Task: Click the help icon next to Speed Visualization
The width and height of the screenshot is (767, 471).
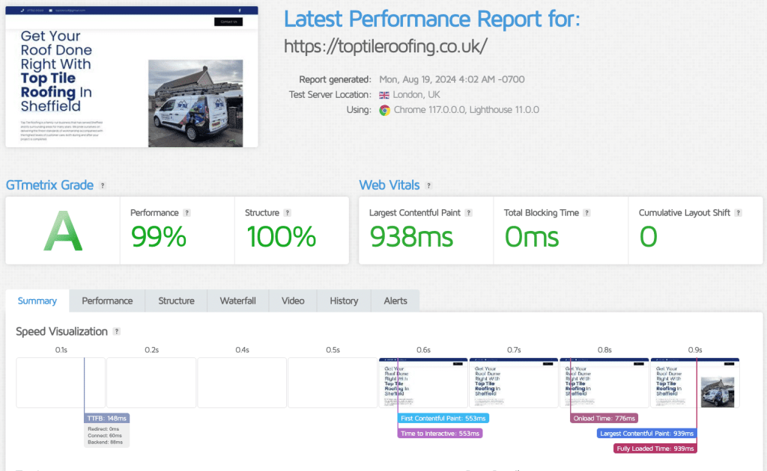Action: coord(116,331)
